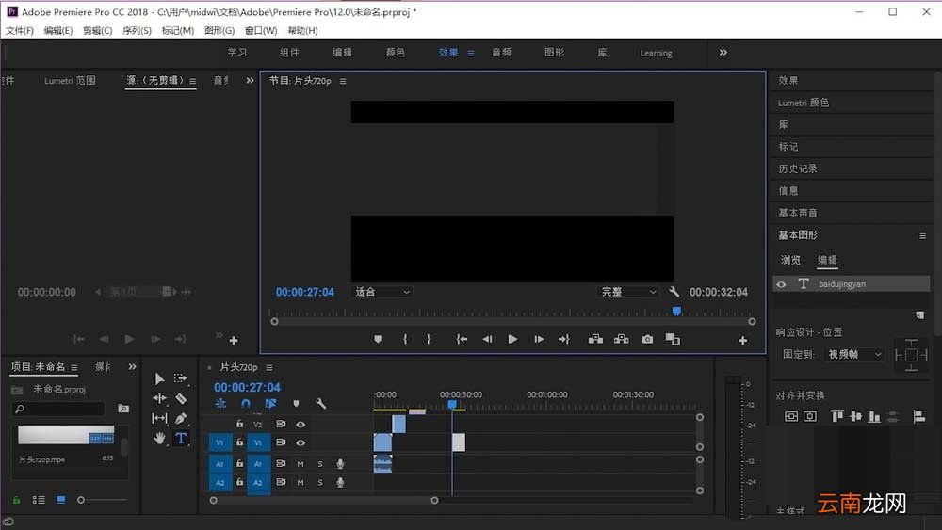This screenshot has height=530, width=942.
Task: Select the Type tool
Action: [x=181, y=438]
